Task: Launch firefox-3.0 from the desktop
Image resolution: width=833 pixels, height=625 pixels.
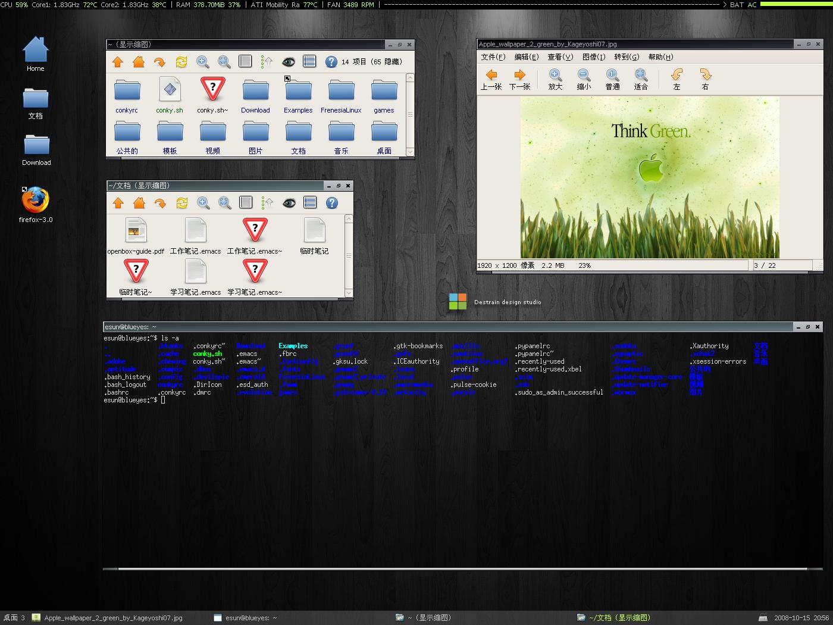Action: point(36,205)
